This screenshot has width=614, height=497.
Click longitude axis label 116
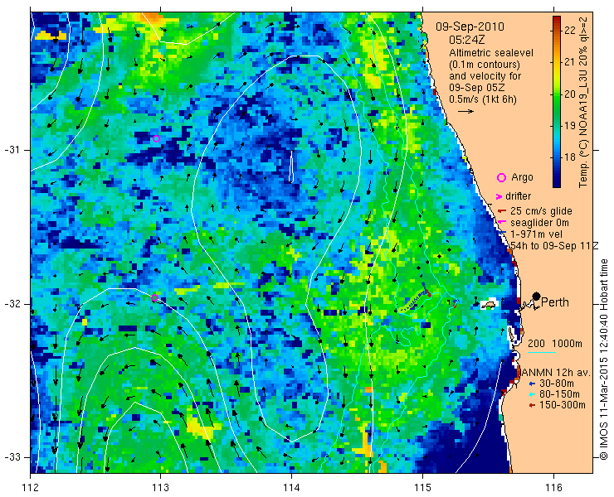[553, 488]
